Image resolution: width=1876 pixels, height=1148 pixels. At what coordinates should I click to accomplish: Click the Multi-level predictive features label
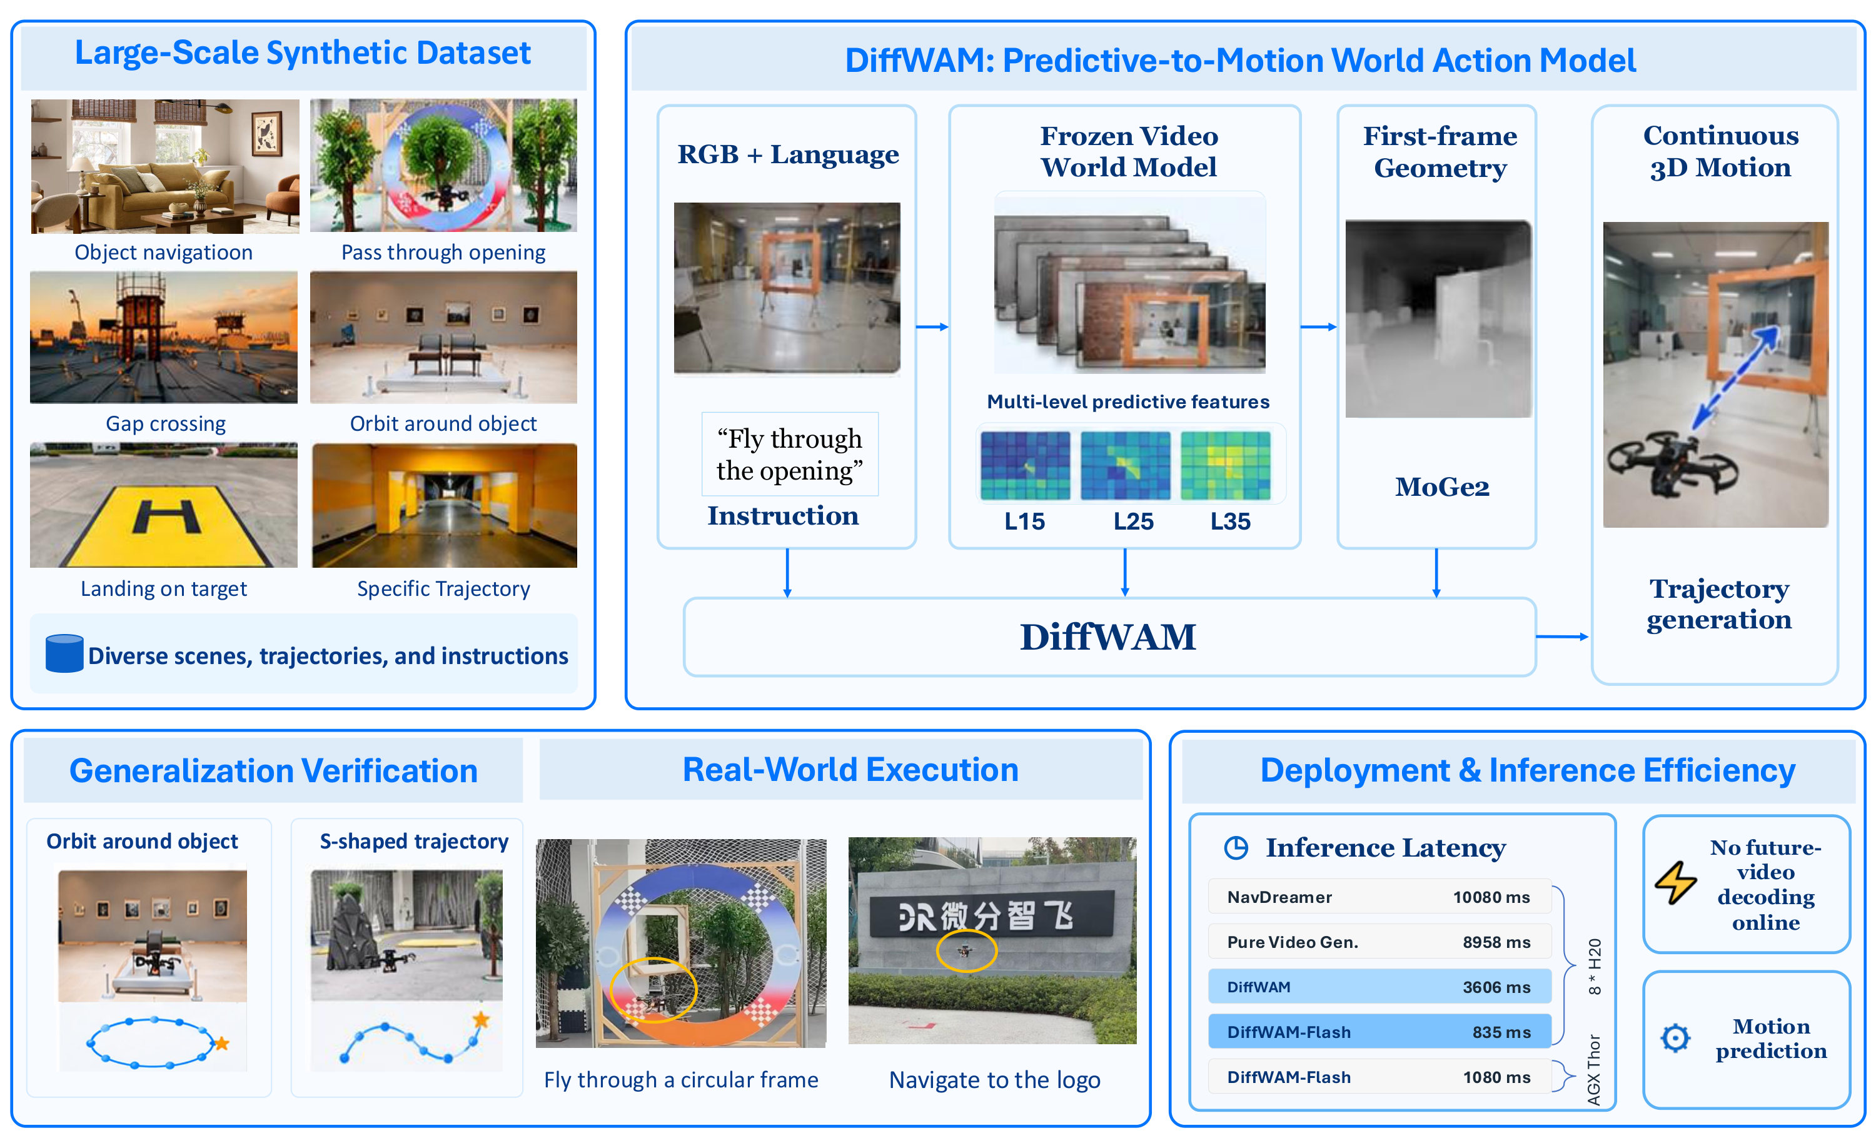coord(1128,401)
